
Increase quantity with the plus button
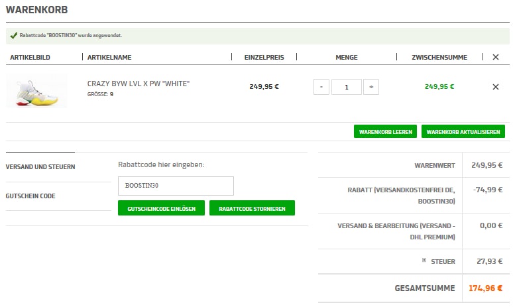click(372, 87)
